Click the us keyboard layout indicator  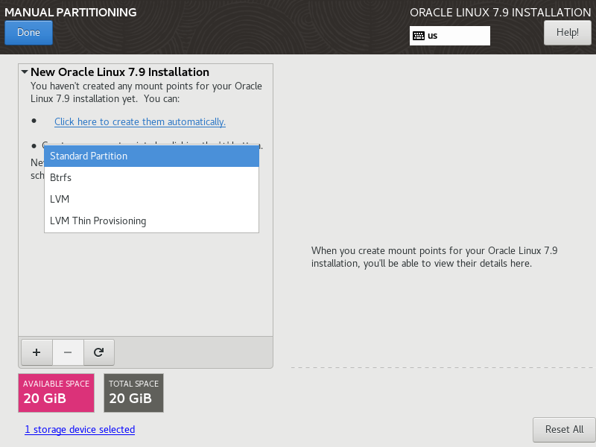point(450,36)
